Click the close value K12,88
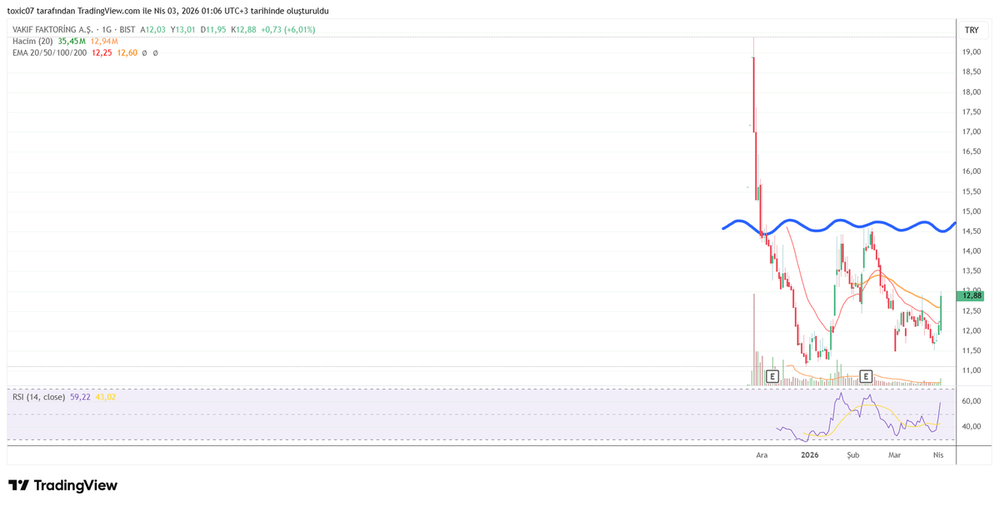The height and width of the screenshot is (506, 999). tap(243, 30)
